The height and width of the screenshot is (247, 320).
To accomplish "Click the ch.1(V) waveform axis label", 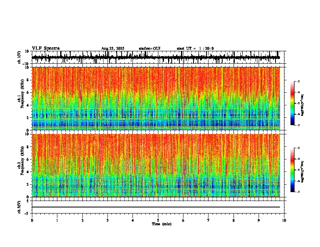I will point(19,57).
